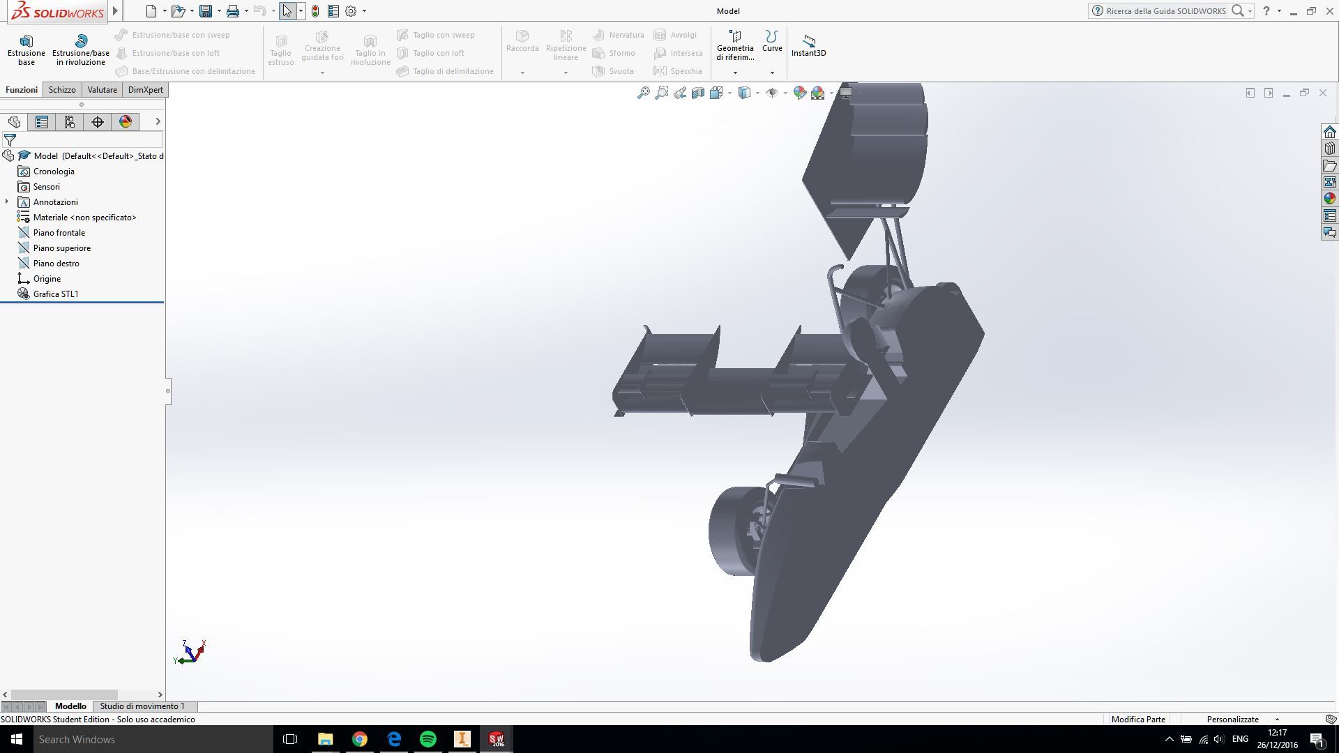The height and width of the screenshot is (753, 1339).
Task: Open the SOLIDWORKS Resources home icon
Action: pyautogui.click(x=1330, y=132)
